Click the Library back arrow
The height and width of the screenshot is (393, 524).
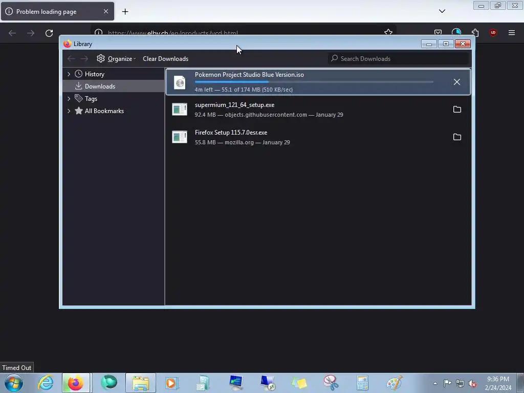click(71, 59)
